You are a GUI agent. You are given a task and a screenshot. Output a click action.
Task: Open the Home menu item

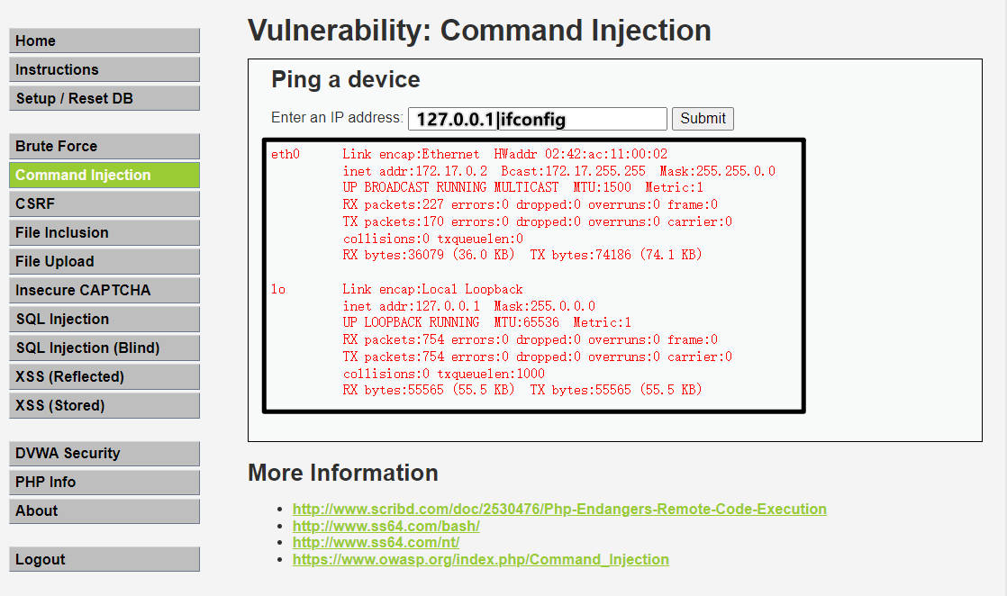coord(104,41)
